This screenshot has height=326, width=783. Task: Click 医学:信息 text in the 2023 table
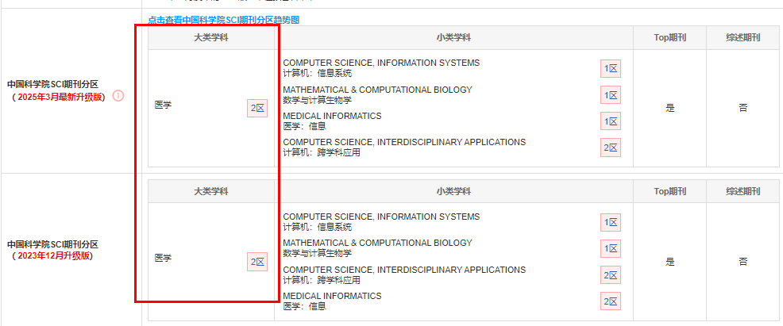[304, 306]
